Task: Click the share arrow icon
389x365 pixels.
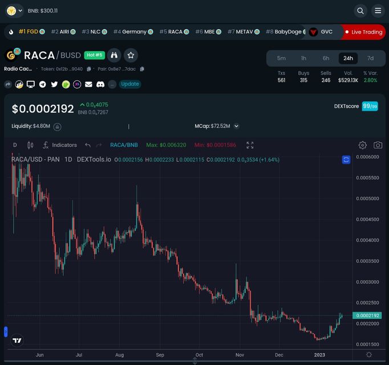Action: (8, 84)
